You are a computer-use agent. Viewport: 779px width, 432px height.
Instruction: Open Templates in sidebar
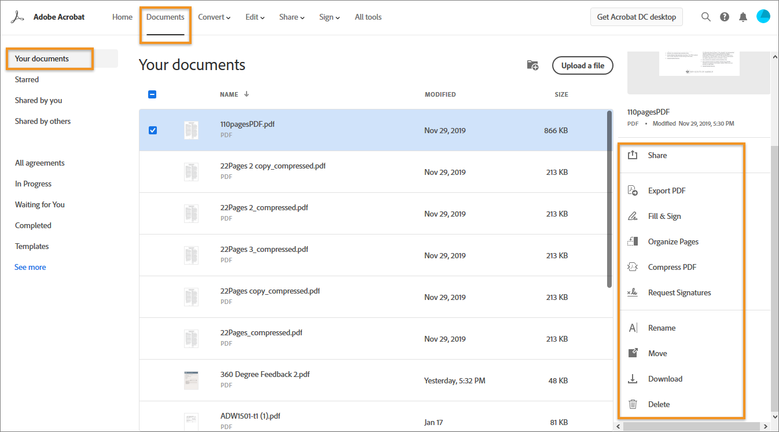click(32, 246)
